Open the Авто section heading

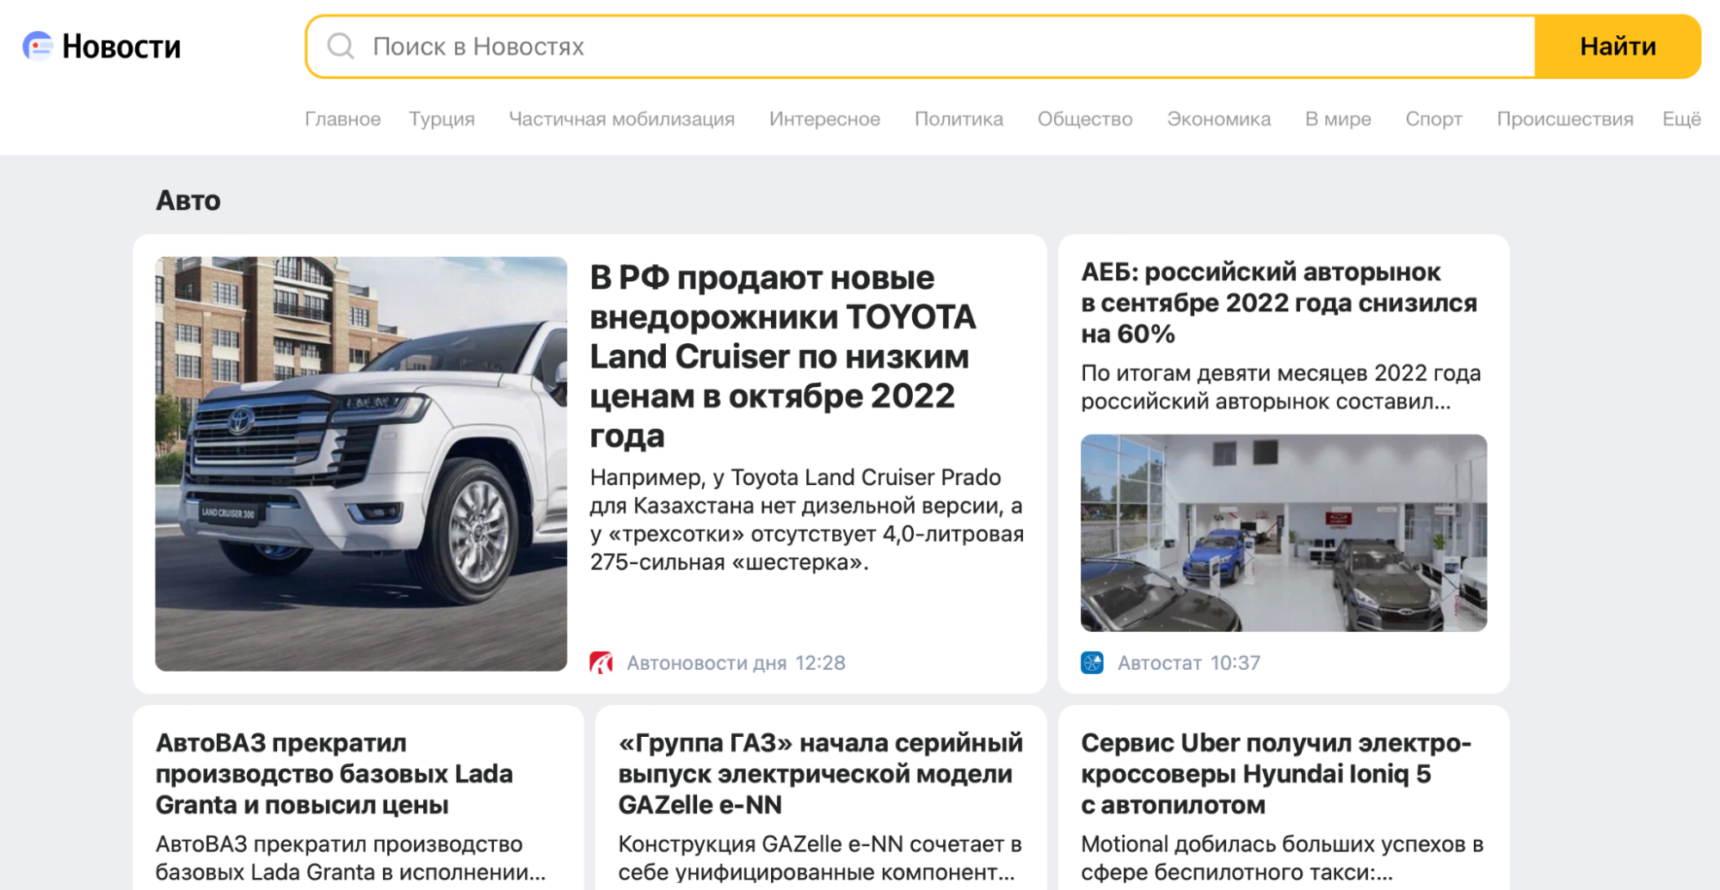pos(188,200)
